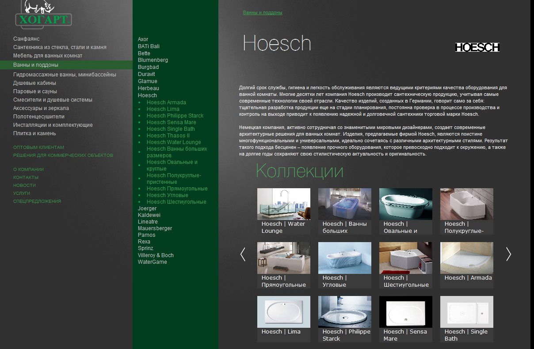Select the Glamue brand
Screen dimensions: 534x349
coord(148,81)
